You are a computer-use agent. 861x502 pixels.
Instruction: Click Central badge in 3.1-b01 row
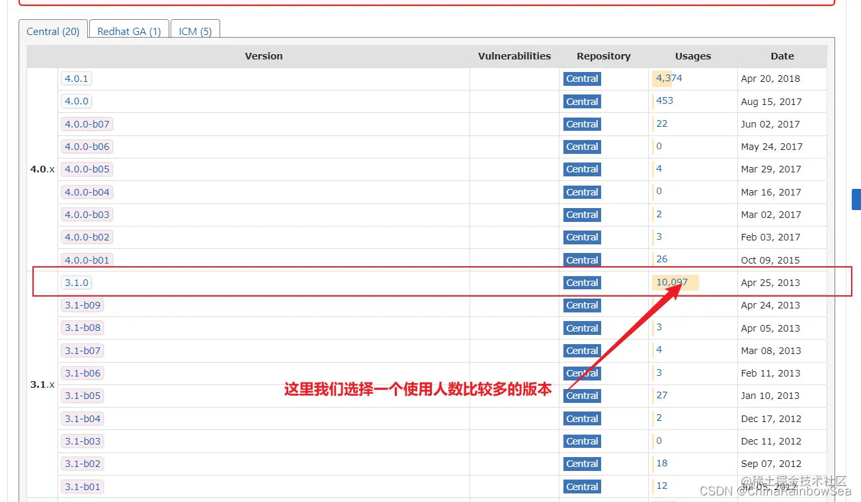(x=582, y=487)
